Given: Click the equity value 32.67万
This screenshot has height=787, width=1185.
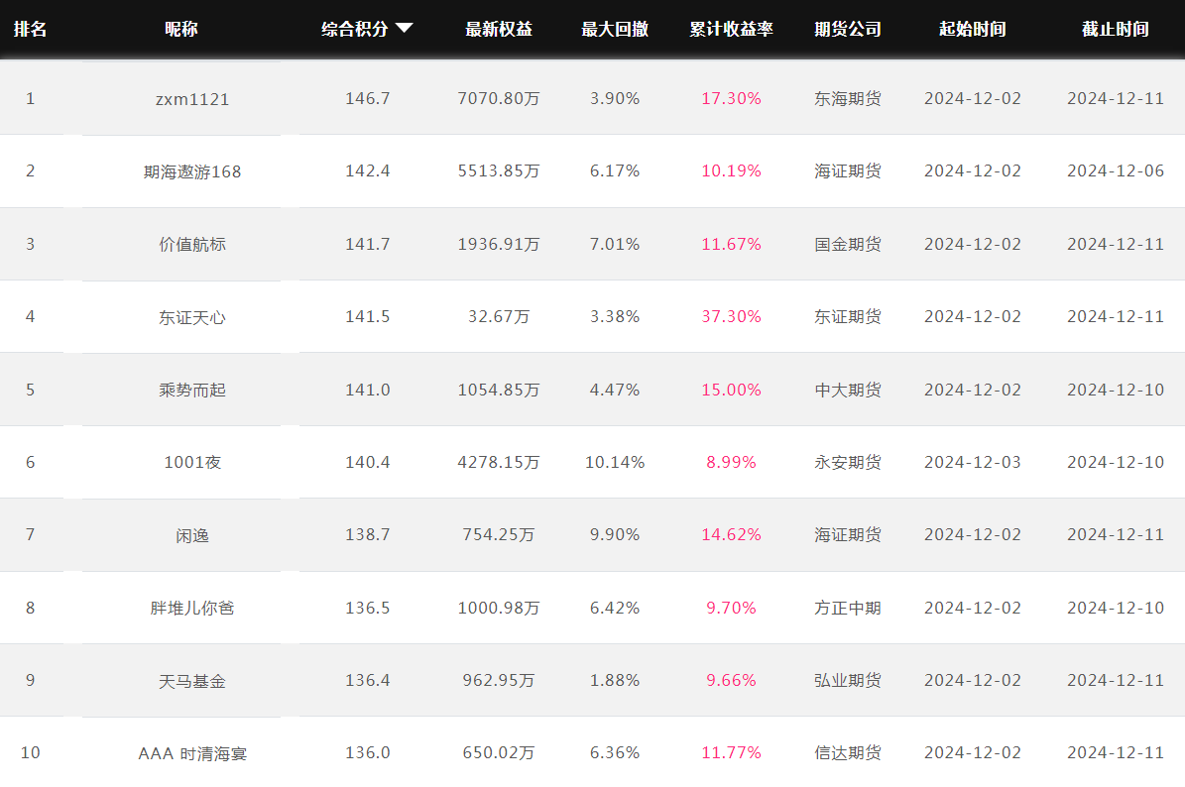Looking at the screenshot, I should tap(499, 316).
